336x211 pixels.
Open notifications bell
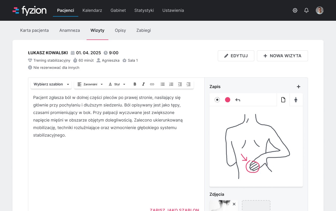click(306, 10)
